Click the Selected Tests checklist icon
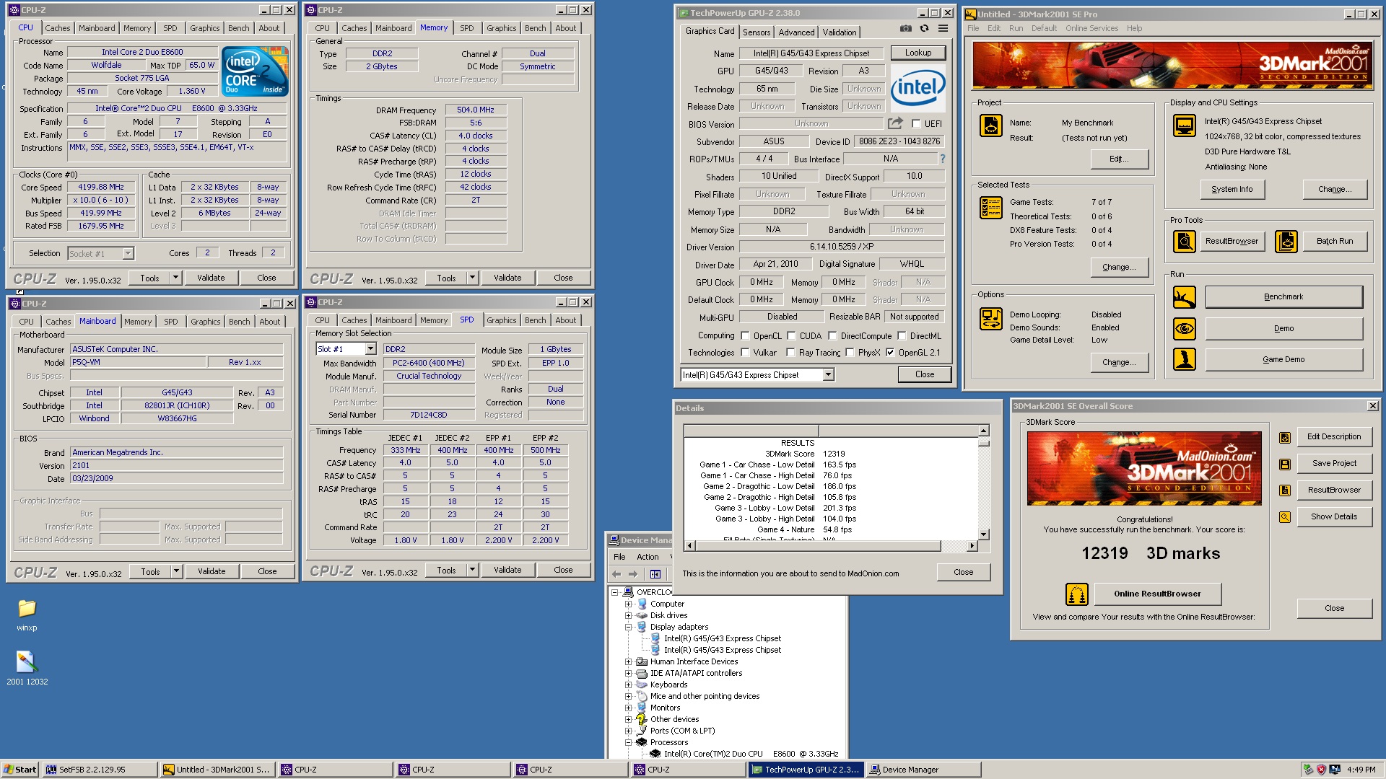 point(990,208)
